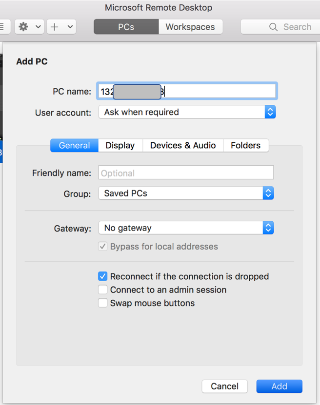Click the list view icon on the toolbar
Image resolution: width=320 pixels, height=405 pixels.
pos(2,27)
